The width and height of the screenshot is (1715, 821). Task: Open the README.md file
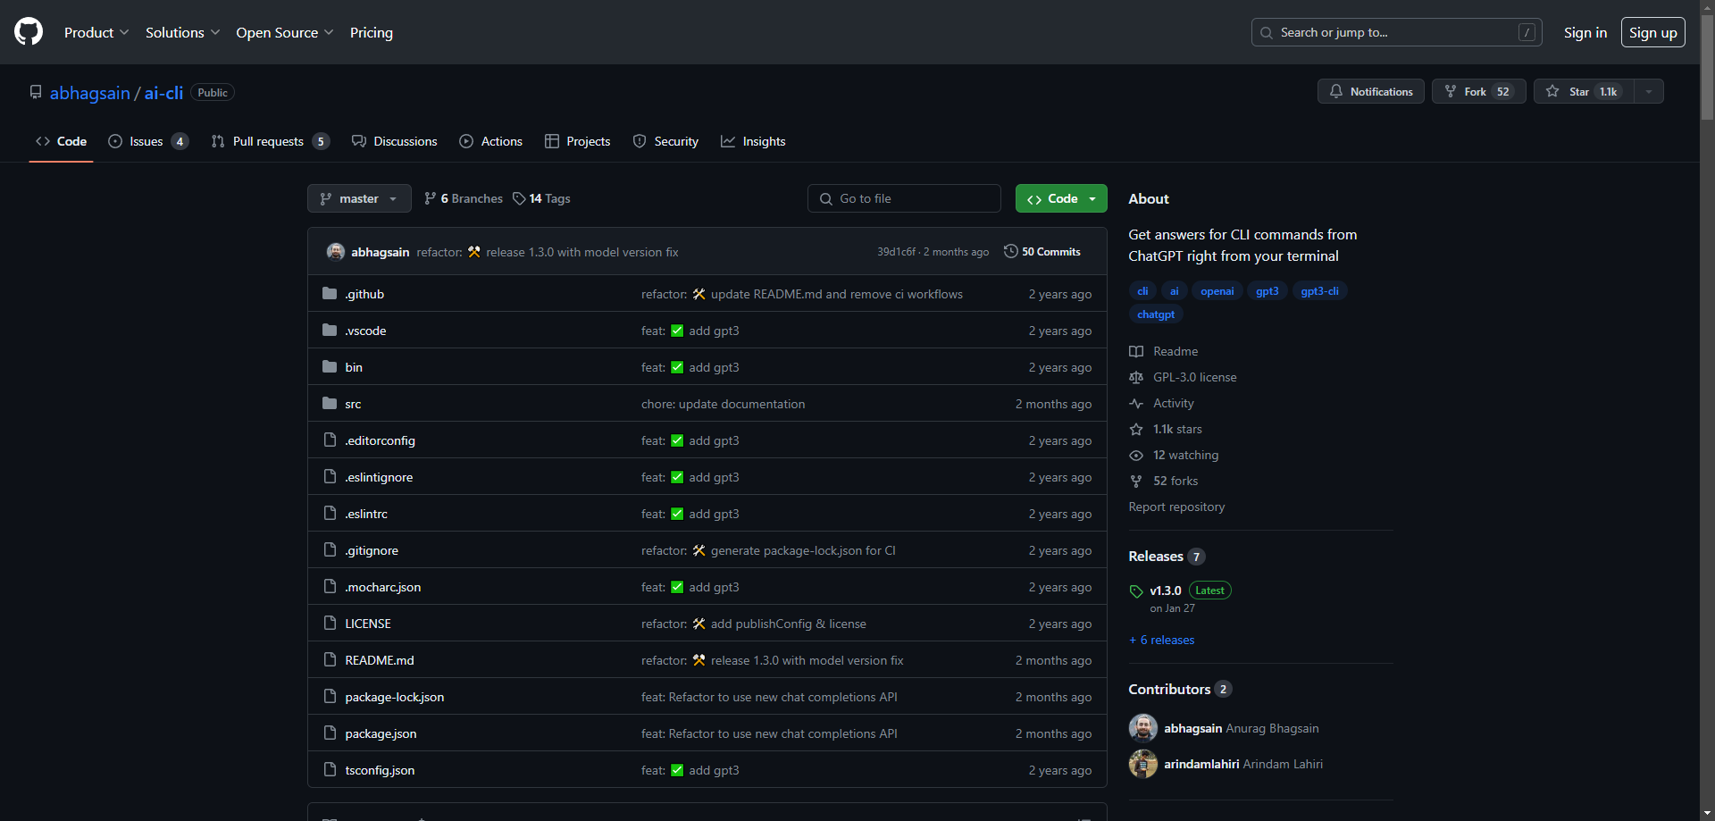(x=380, y=660)
